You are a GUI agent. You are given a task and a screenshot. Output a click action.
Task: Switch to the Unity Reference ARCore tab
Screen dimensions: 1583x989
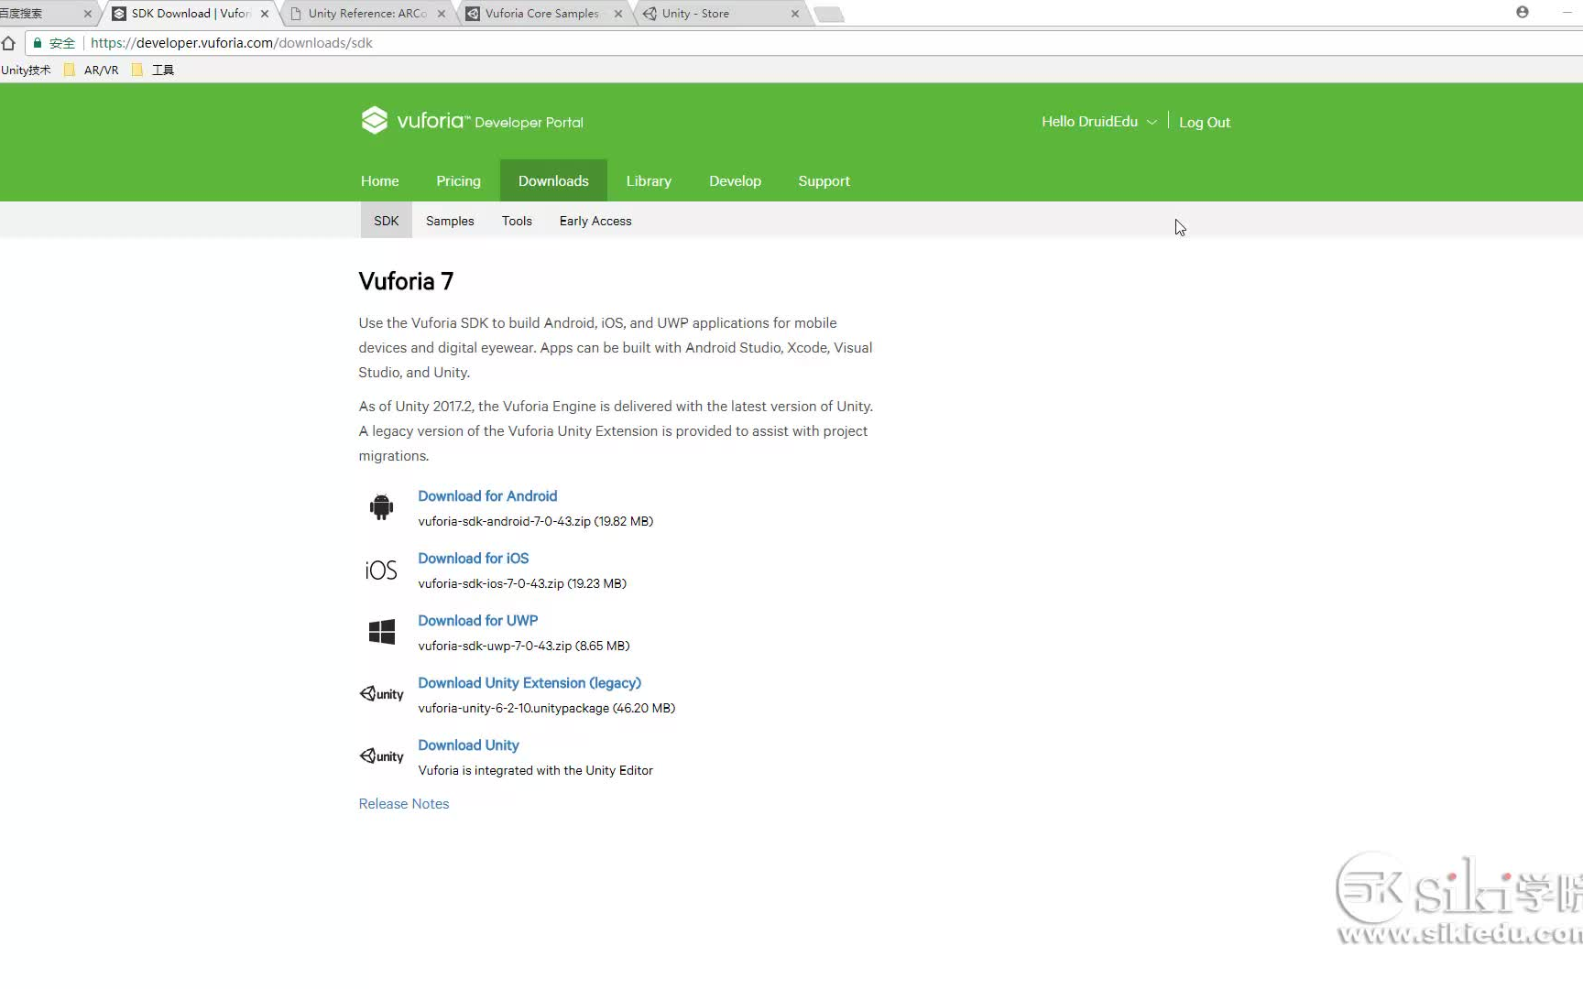(x=366, y=14)
